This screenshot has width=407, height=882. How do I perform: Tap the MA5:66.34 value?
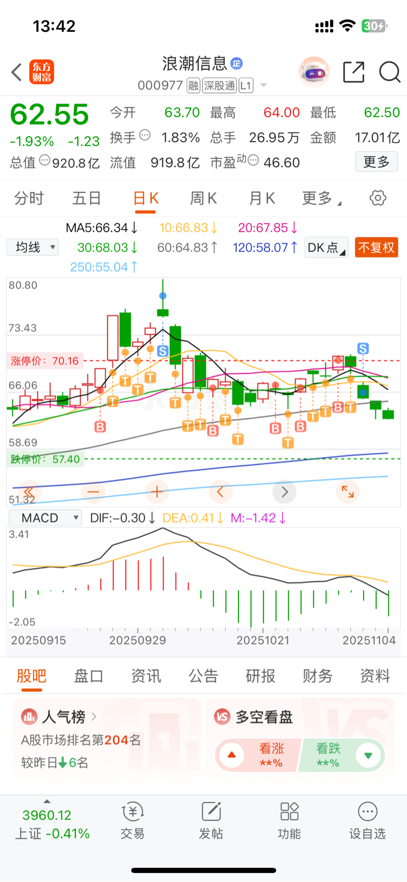coord(101,228)
